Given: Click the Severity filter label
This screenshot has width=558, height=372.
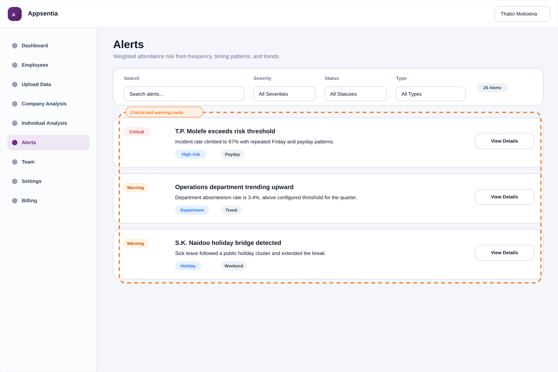Looking at the screenshot, I should click(x=262, y=78).
